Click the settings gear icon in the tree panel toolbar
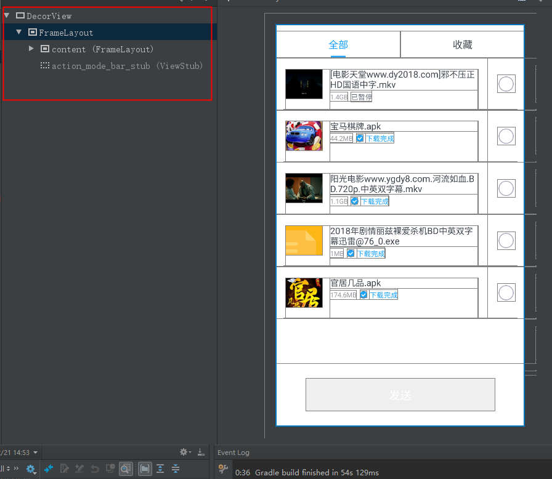 [x=182, y=451]
